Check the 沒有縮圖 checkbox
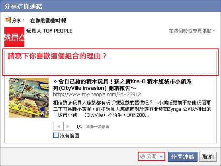 tap(56, 135)
